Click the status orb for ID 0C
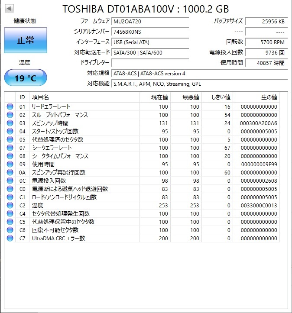This screenshot has height=313, width=292. (10, 181)
